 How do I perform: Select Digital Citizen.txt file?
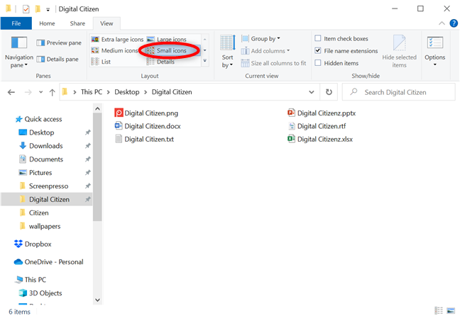[x=144, y=139]
